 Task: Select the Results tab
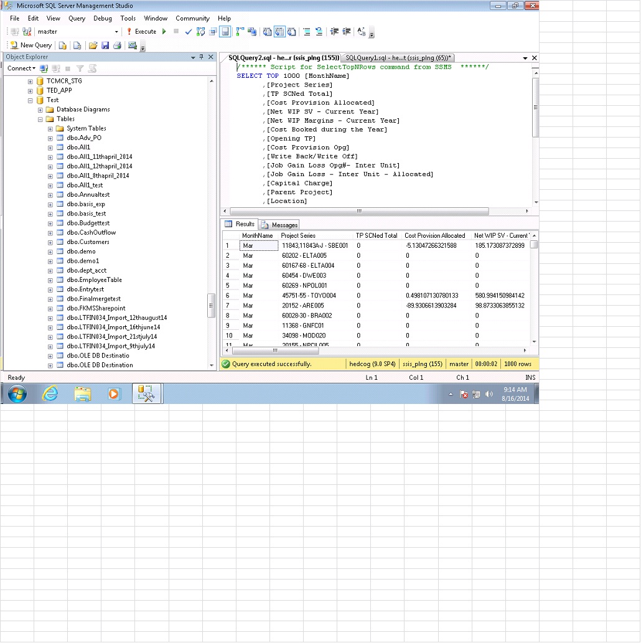(x=240, y=224)
